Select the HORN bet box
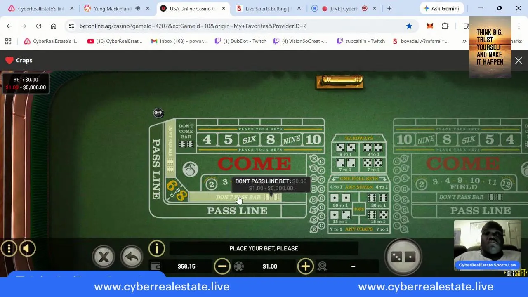This screenshot has height=297, width=528. click(x=359, y=209)
